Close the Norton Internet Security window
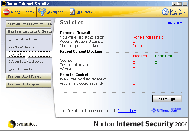This screenshot has width=189, height=131. tap(185, 4)
